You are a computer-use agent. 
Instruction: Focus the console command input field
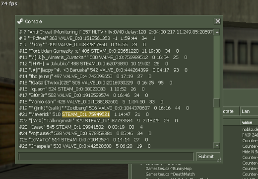click(x=106, y=157)
